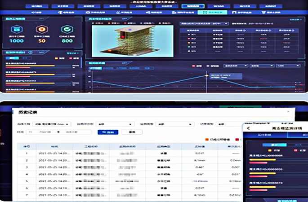Click the reset button next to search

pos(132,132)
